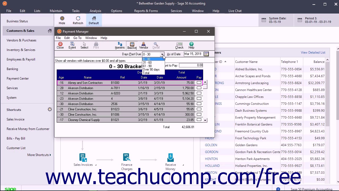
Task: Select 31 - 60 in Days Past Due list
Action: pos(153,63)
